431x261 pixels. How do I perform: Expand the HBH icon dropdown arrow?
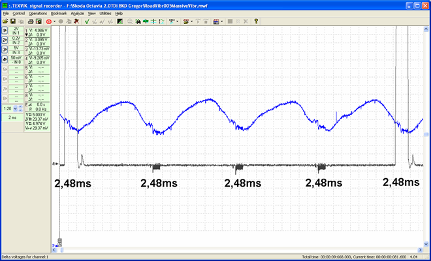point(177,22)
